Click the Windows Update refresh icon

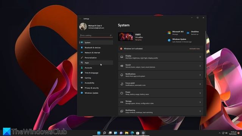[169, 40]
